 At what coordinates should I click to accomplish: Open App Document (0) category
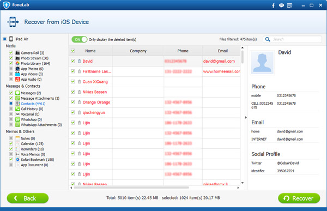[x=34, y=165]
